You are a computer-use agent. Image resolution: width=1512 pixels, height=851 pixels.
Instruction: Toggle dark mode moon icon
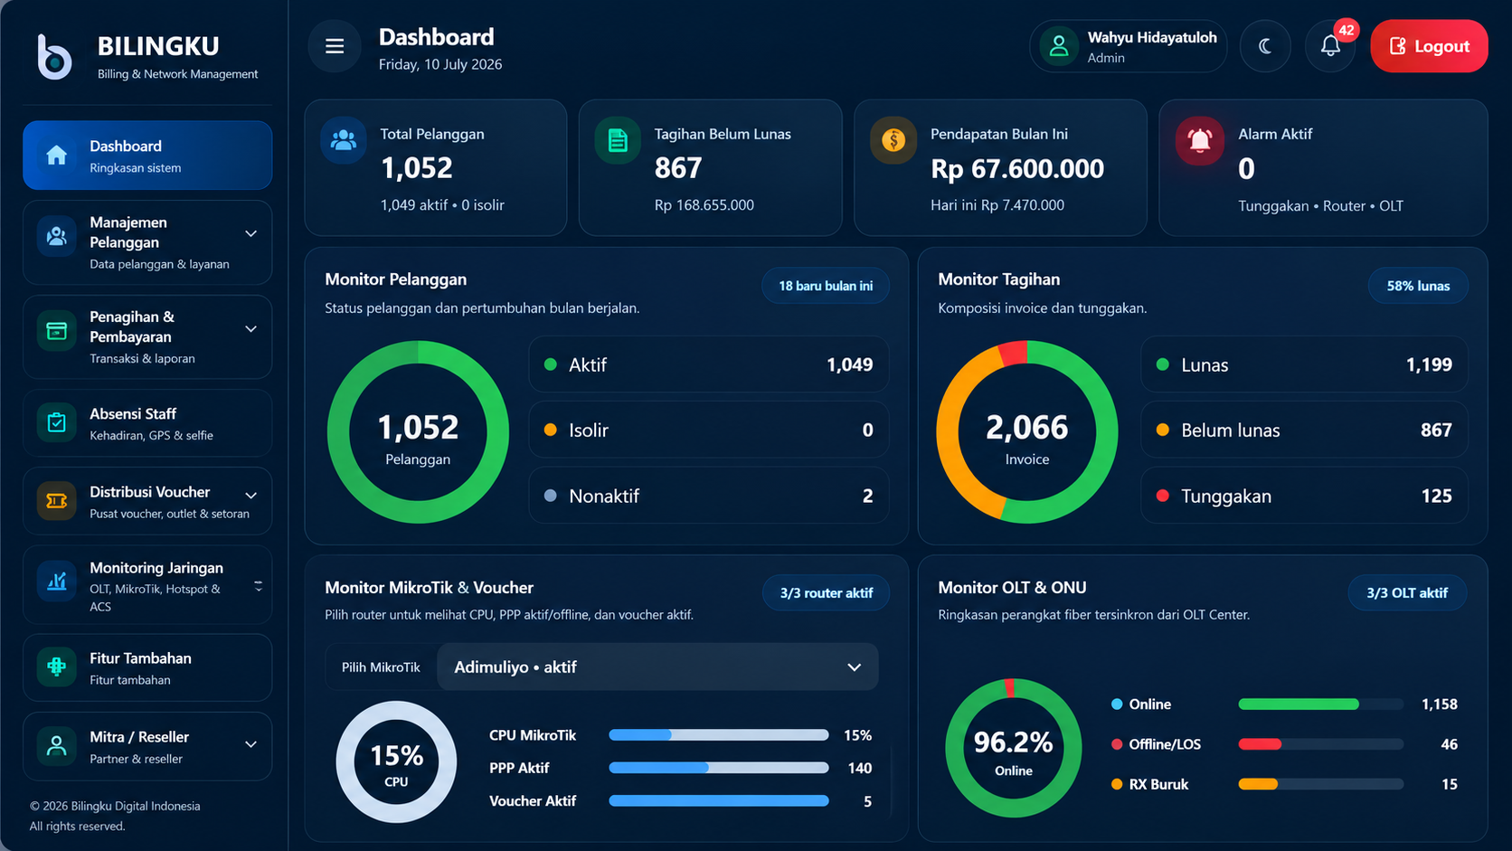pyautogui.click(x=1265, y=46)
